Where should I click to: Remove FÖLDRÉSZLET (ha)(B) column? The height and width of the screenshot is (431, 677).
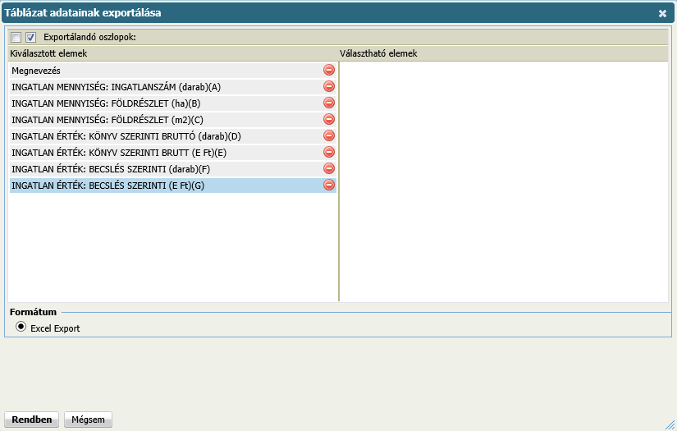(328, 103)
